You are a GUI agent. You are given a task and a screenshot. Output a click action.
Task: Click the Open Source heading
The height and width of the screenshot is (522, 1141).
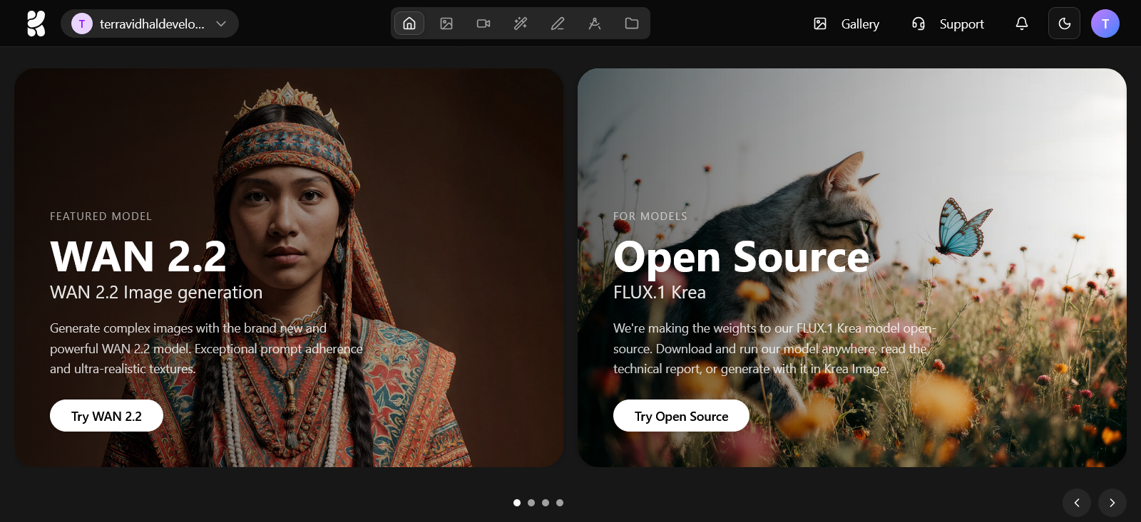tap(742, 257)
